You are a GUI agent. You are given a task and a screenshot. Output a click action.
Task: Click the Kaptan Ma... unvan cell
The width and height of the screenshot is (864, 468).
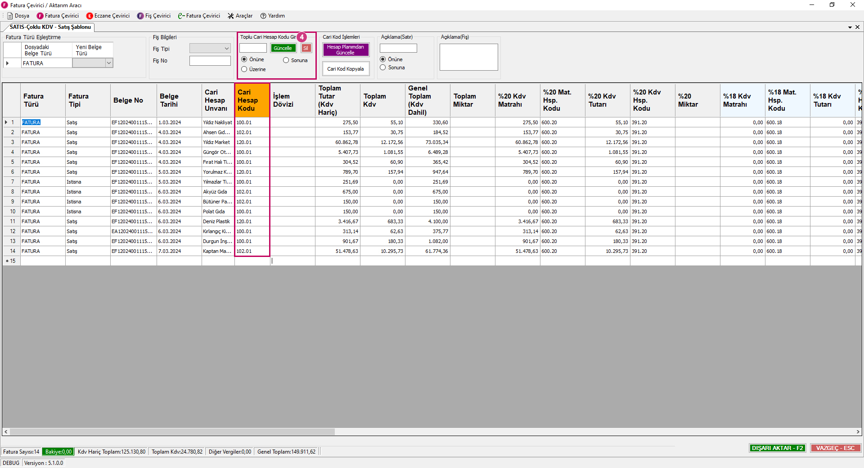tap(218, 251)
